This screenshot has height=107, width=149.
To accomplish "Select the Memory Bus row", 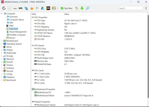I will tap(89, 61).
